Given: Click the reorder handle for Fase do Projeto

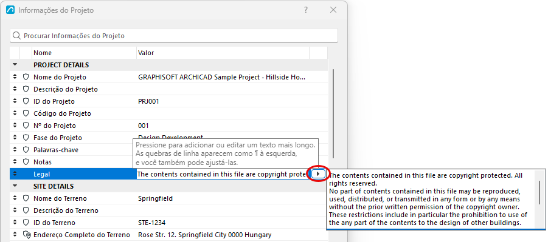Looking at the screenshot, I should tap(15, 138).
